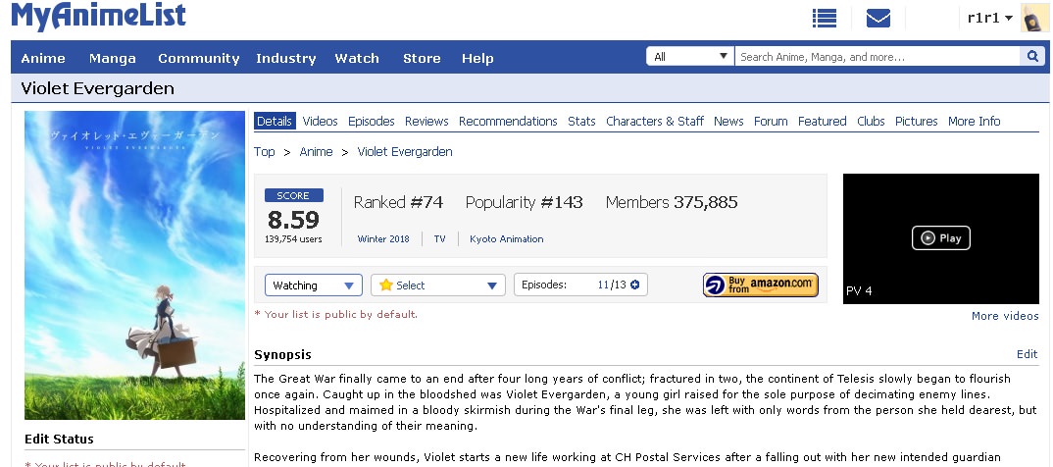Open the Anime menu
Viewport: 1053px width, 467px height.
coord(43,59)
